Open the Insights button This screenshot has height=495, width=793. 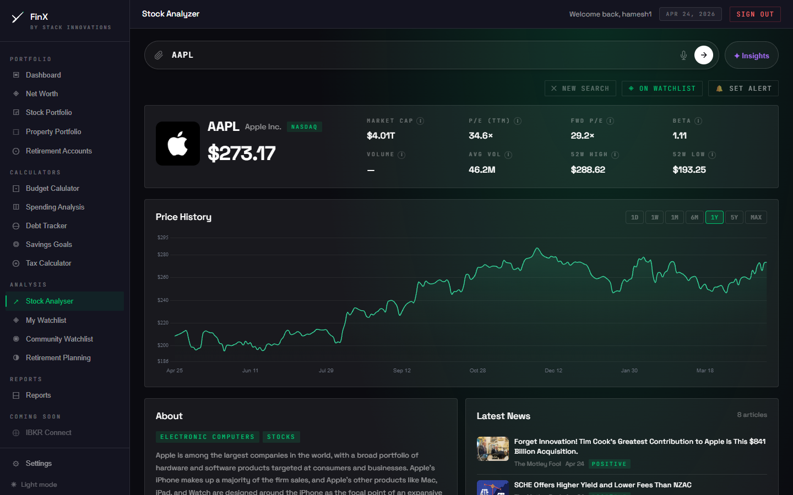(752, 56)
